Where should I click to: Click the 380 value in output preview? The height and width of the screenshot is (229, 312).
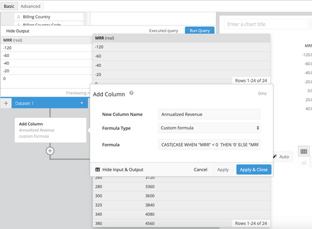coord(99,224)
